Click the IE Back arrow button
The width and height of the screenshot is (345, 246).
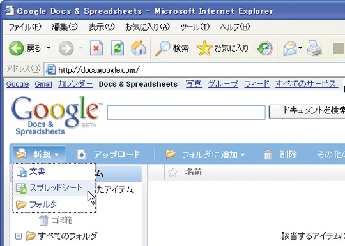click(x=16, y=48)
